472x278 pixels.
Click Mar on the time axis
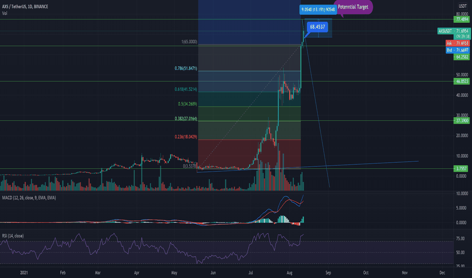pos(98,273)
